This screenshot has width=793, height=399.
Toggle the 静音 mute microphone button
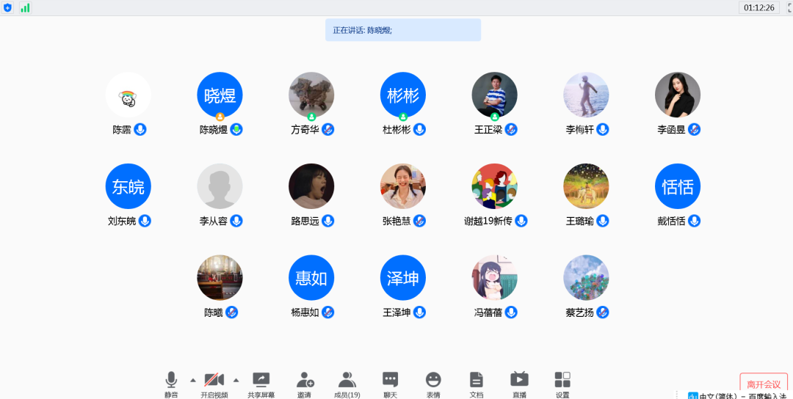click(x=170, y=380)
